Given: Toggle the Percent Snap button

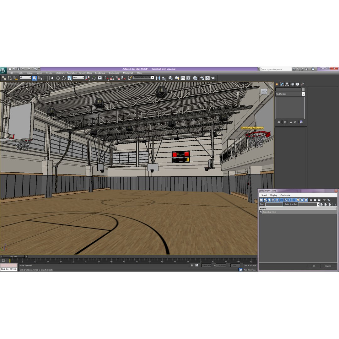Looking at the screenshot, I should 118,78.
